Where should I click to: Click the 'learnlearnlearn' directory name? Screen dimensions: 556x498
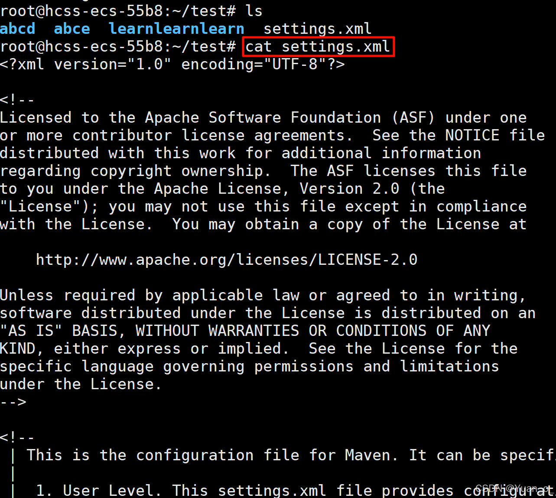pos(177,29)
